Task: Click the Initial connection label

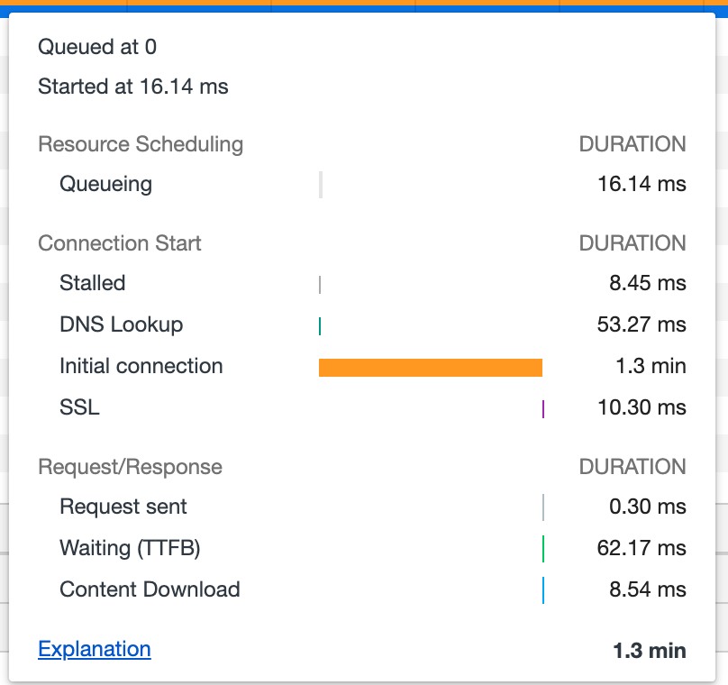Action: tap(141, 366)
